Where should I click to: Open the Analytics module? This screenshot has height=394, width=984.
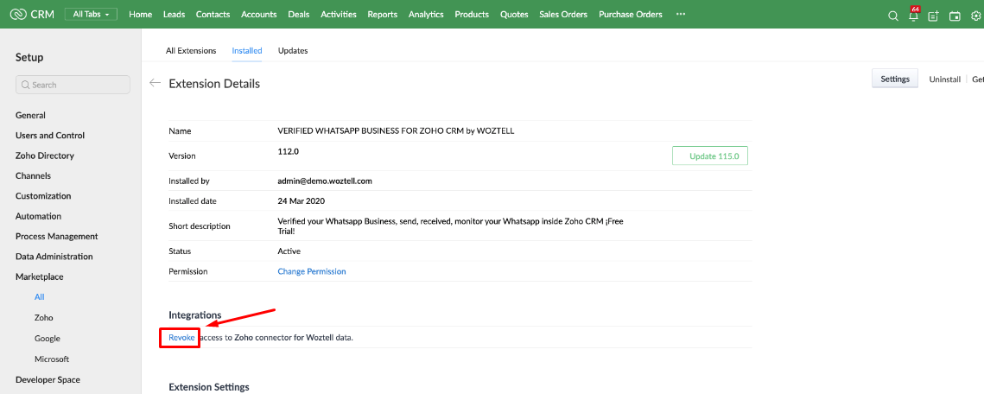click(426, 15)
